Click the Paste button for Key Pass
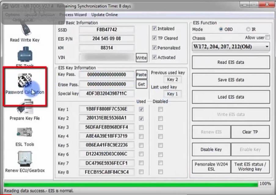This screenshot has height=195, width=276. click(x=141, y=75)
